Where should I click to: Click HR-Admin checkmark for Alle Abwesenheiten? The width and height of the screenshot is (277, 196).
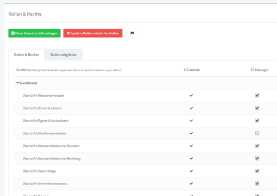[x=191, y=133]
